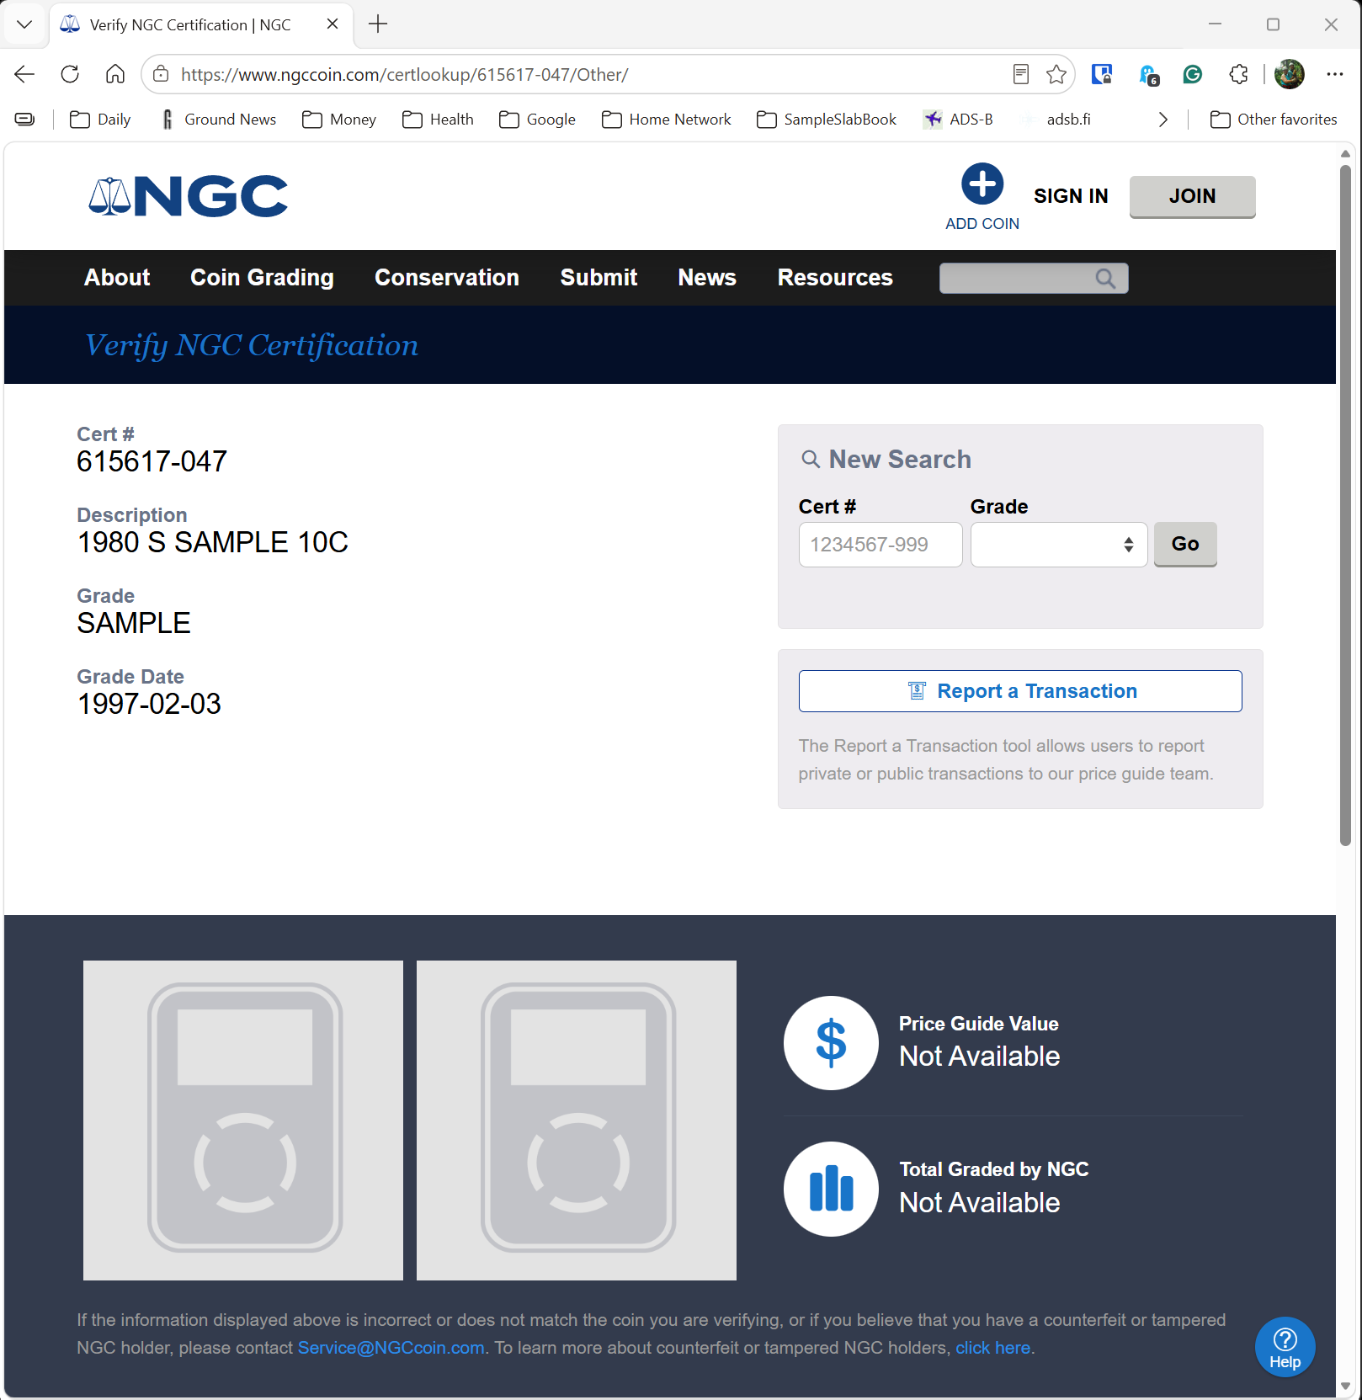Open the Health favorites folder

click(439, 120)
